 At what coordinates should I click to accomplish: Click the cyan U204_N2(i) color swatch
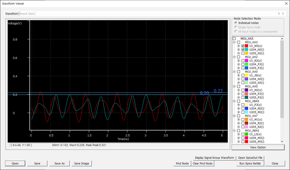click(247, 49)
